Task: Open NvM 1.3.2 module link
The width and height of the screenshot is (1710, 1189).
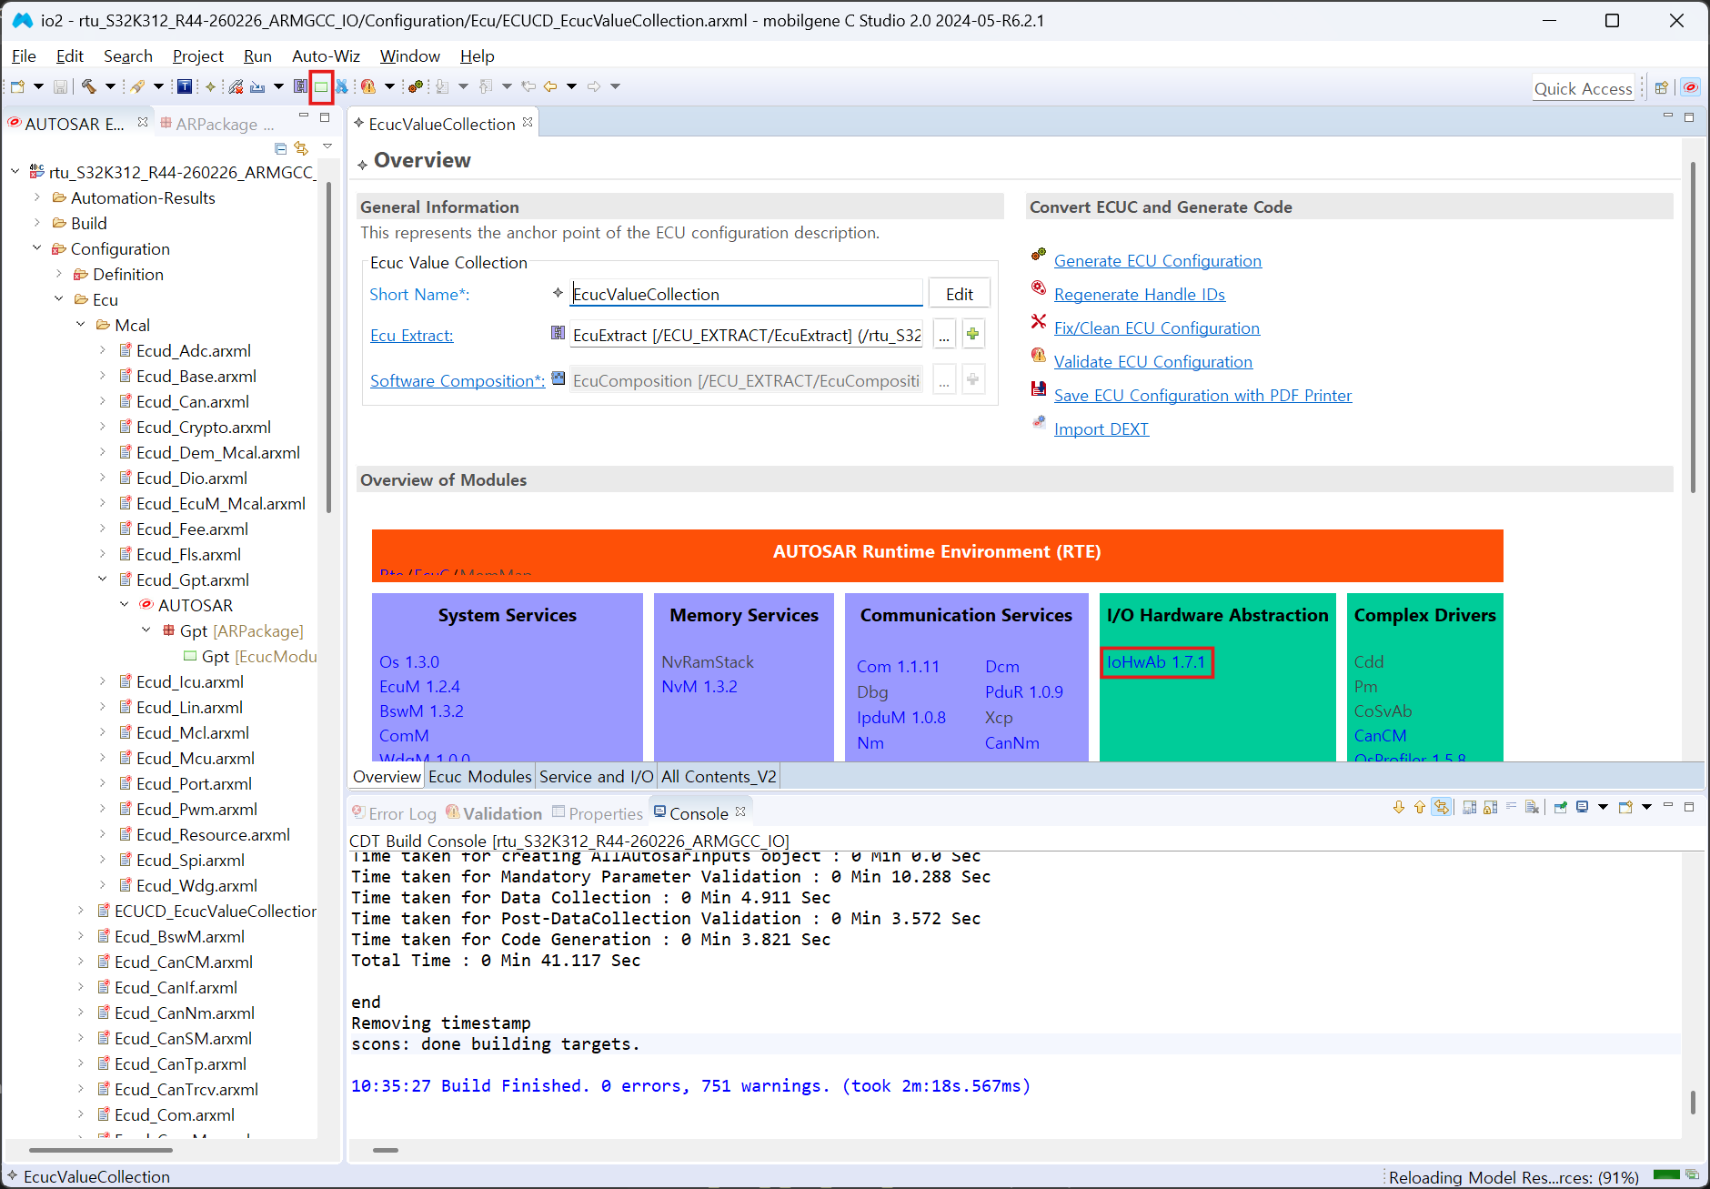Action: point(699,687)
